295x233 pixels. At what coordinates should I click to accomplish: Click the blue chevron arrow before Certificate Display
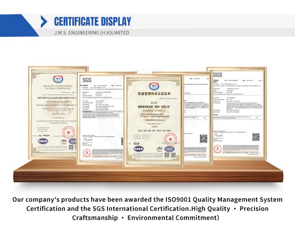(44, 21)
